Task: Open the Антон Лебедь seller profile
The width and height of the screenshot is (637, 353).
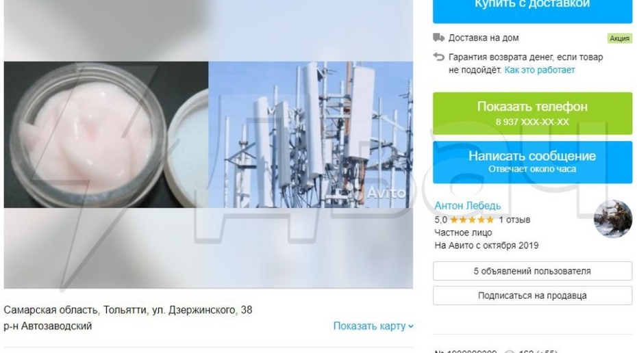Action: (468, 206)
